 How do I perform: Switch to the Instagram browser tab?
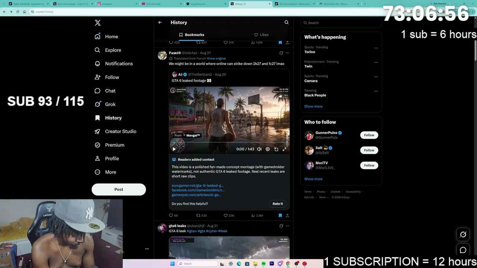[x=117, y=4]
